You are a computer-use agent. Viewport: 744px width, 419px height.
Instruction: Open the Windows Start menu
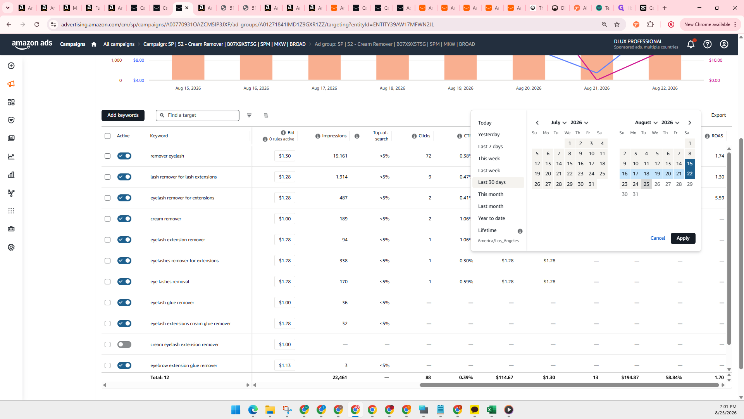tap(236, 410)
